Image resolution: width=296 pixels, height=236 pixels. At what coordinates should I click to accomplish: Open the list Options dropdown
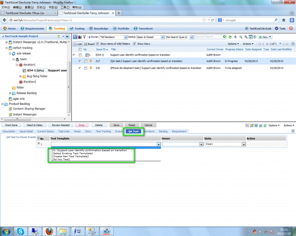point(233,44)
